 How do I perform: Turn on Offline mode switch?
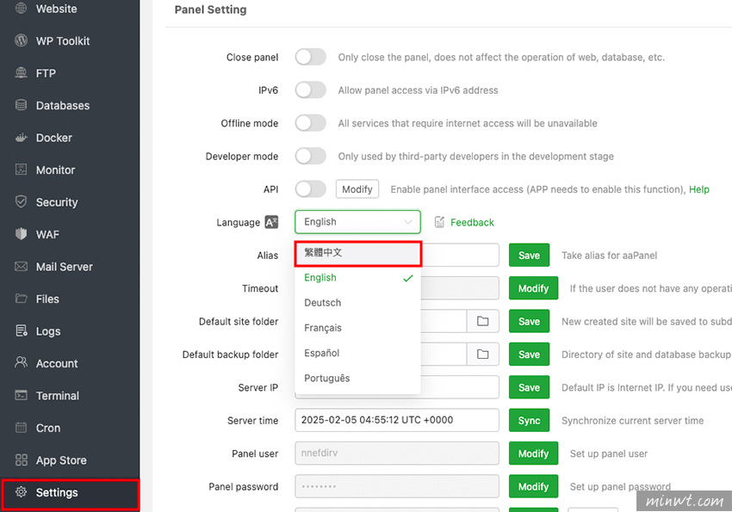pyautogui.click(x=310, y=123)
